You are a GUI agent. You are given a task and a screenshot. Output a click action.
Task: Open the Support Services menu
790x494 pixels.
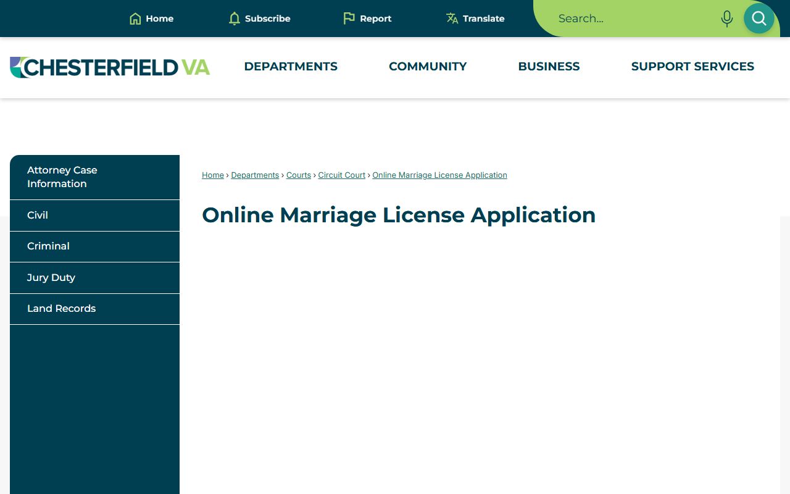(x=692, y=67)
